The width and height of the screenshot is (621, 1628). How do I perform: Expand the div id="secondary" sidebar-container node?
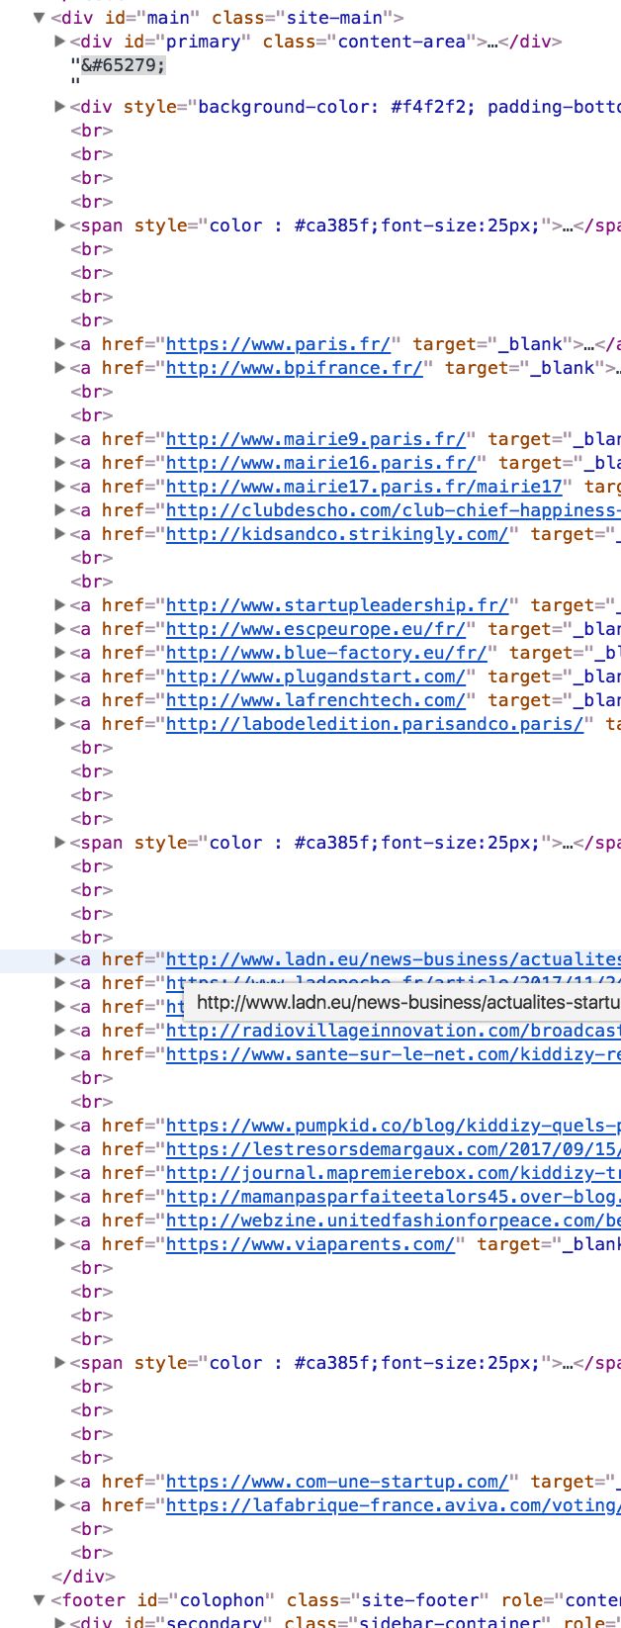click(x=59, y=1623)
